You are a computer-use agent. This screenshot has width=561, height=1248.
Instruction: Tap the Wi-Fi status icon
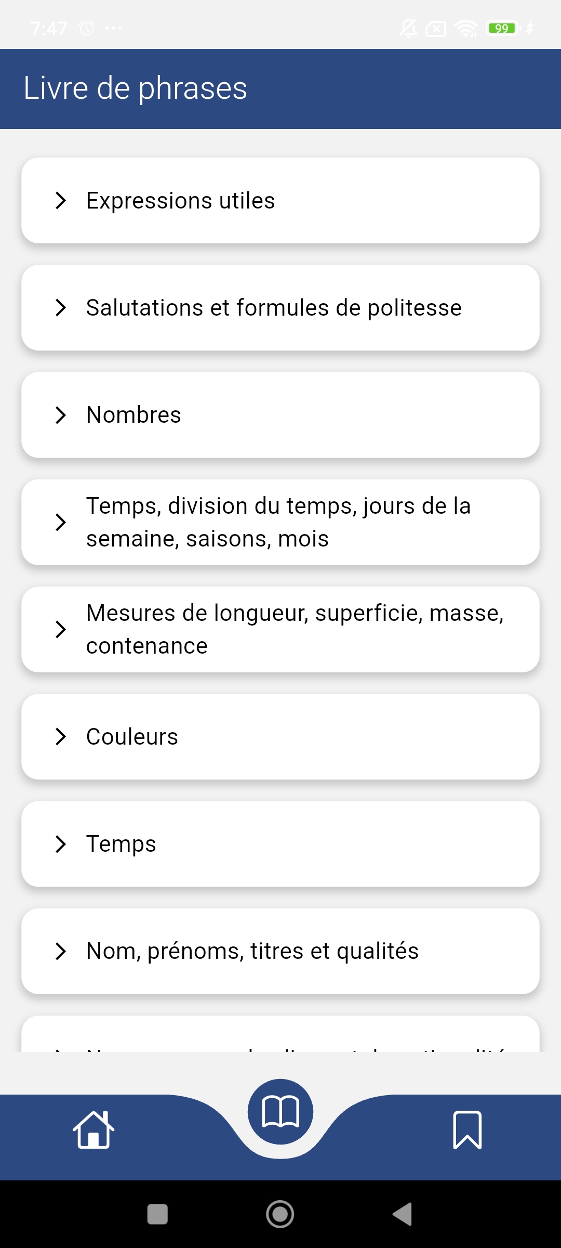pyautogui.click(x=466, y=28)
